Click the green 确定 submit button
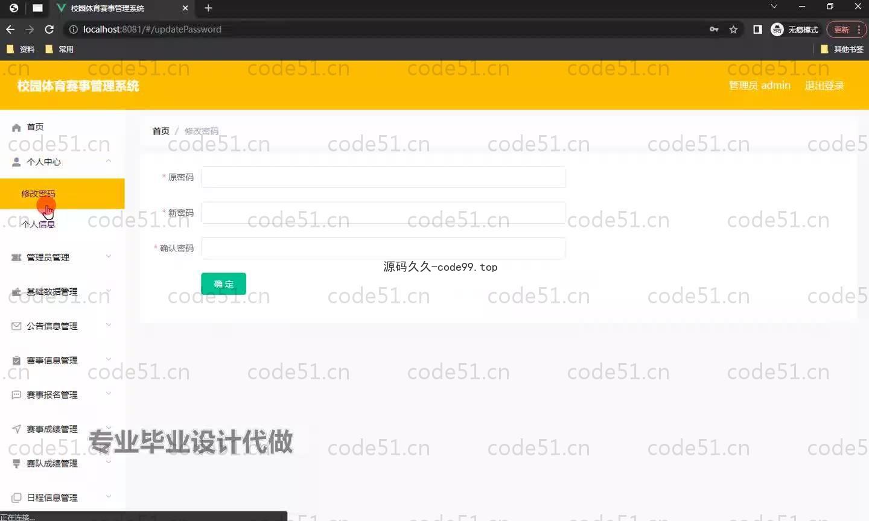Image resolution: width=869 pixels, height=521 pixels. pos(223,284)
